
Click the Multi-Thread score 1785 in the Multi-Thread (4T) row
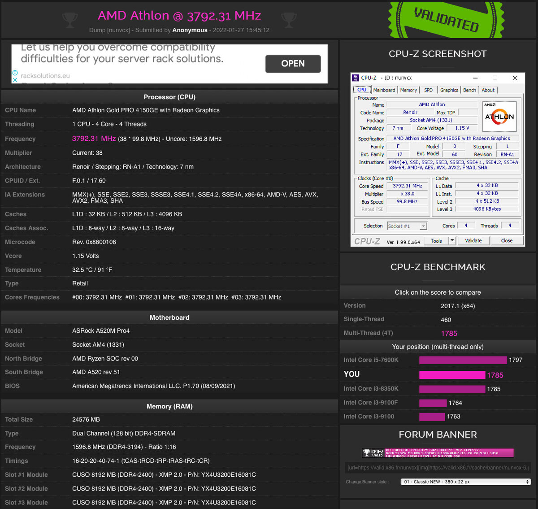(449, 333)
